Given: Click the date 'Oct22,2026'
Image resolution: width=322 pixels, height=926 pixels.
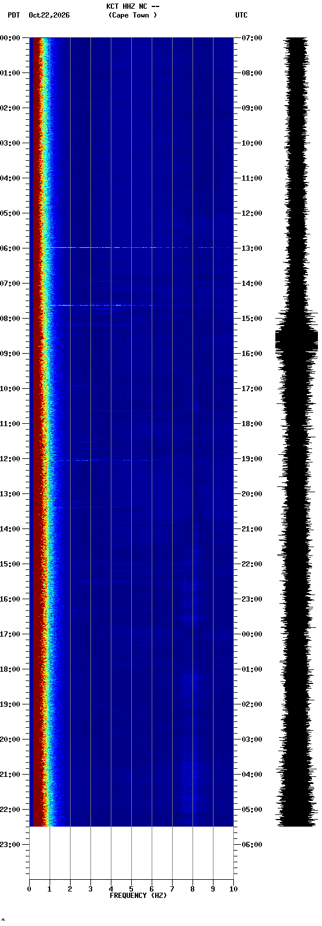Looking at the screenshot, I should click(x=49, y=15).
